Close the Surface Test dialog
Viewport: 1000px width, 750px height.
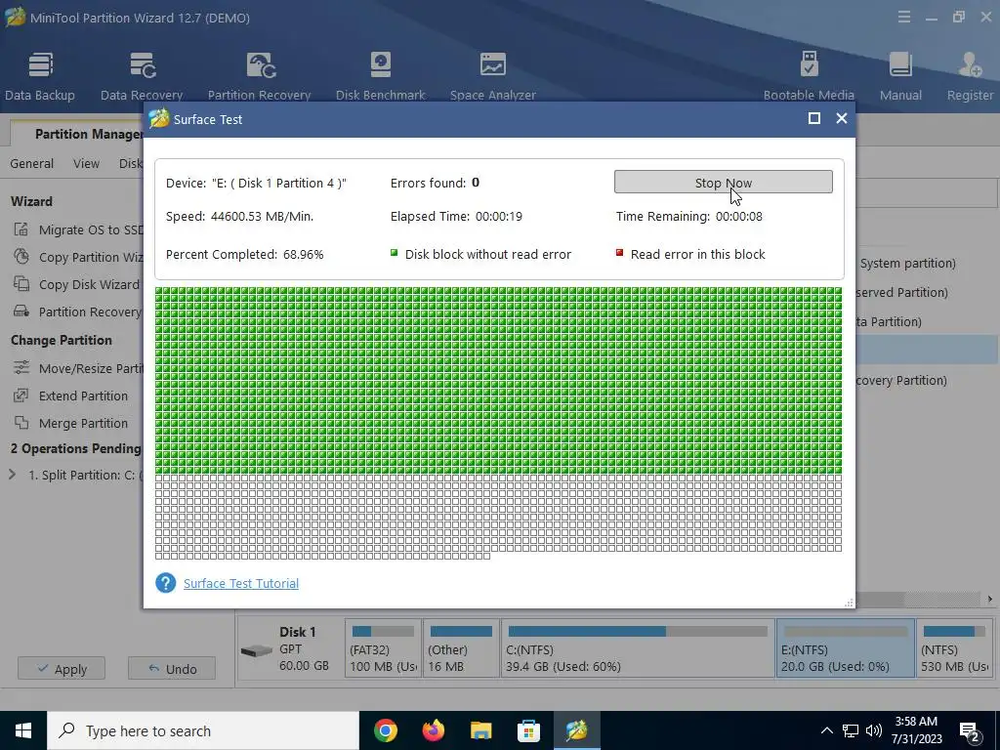click(x=841, y=118)
